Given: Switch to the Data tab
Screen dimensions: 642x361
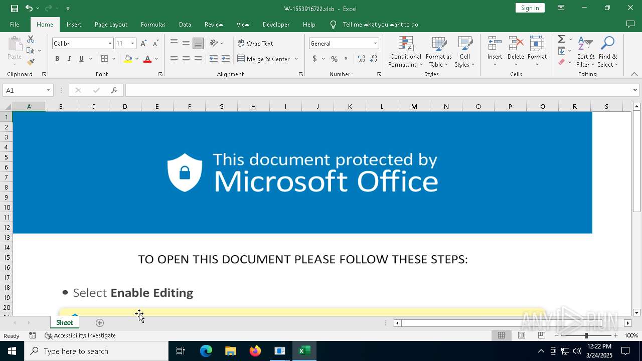Looking at the screenshot, I should [185, 24].
